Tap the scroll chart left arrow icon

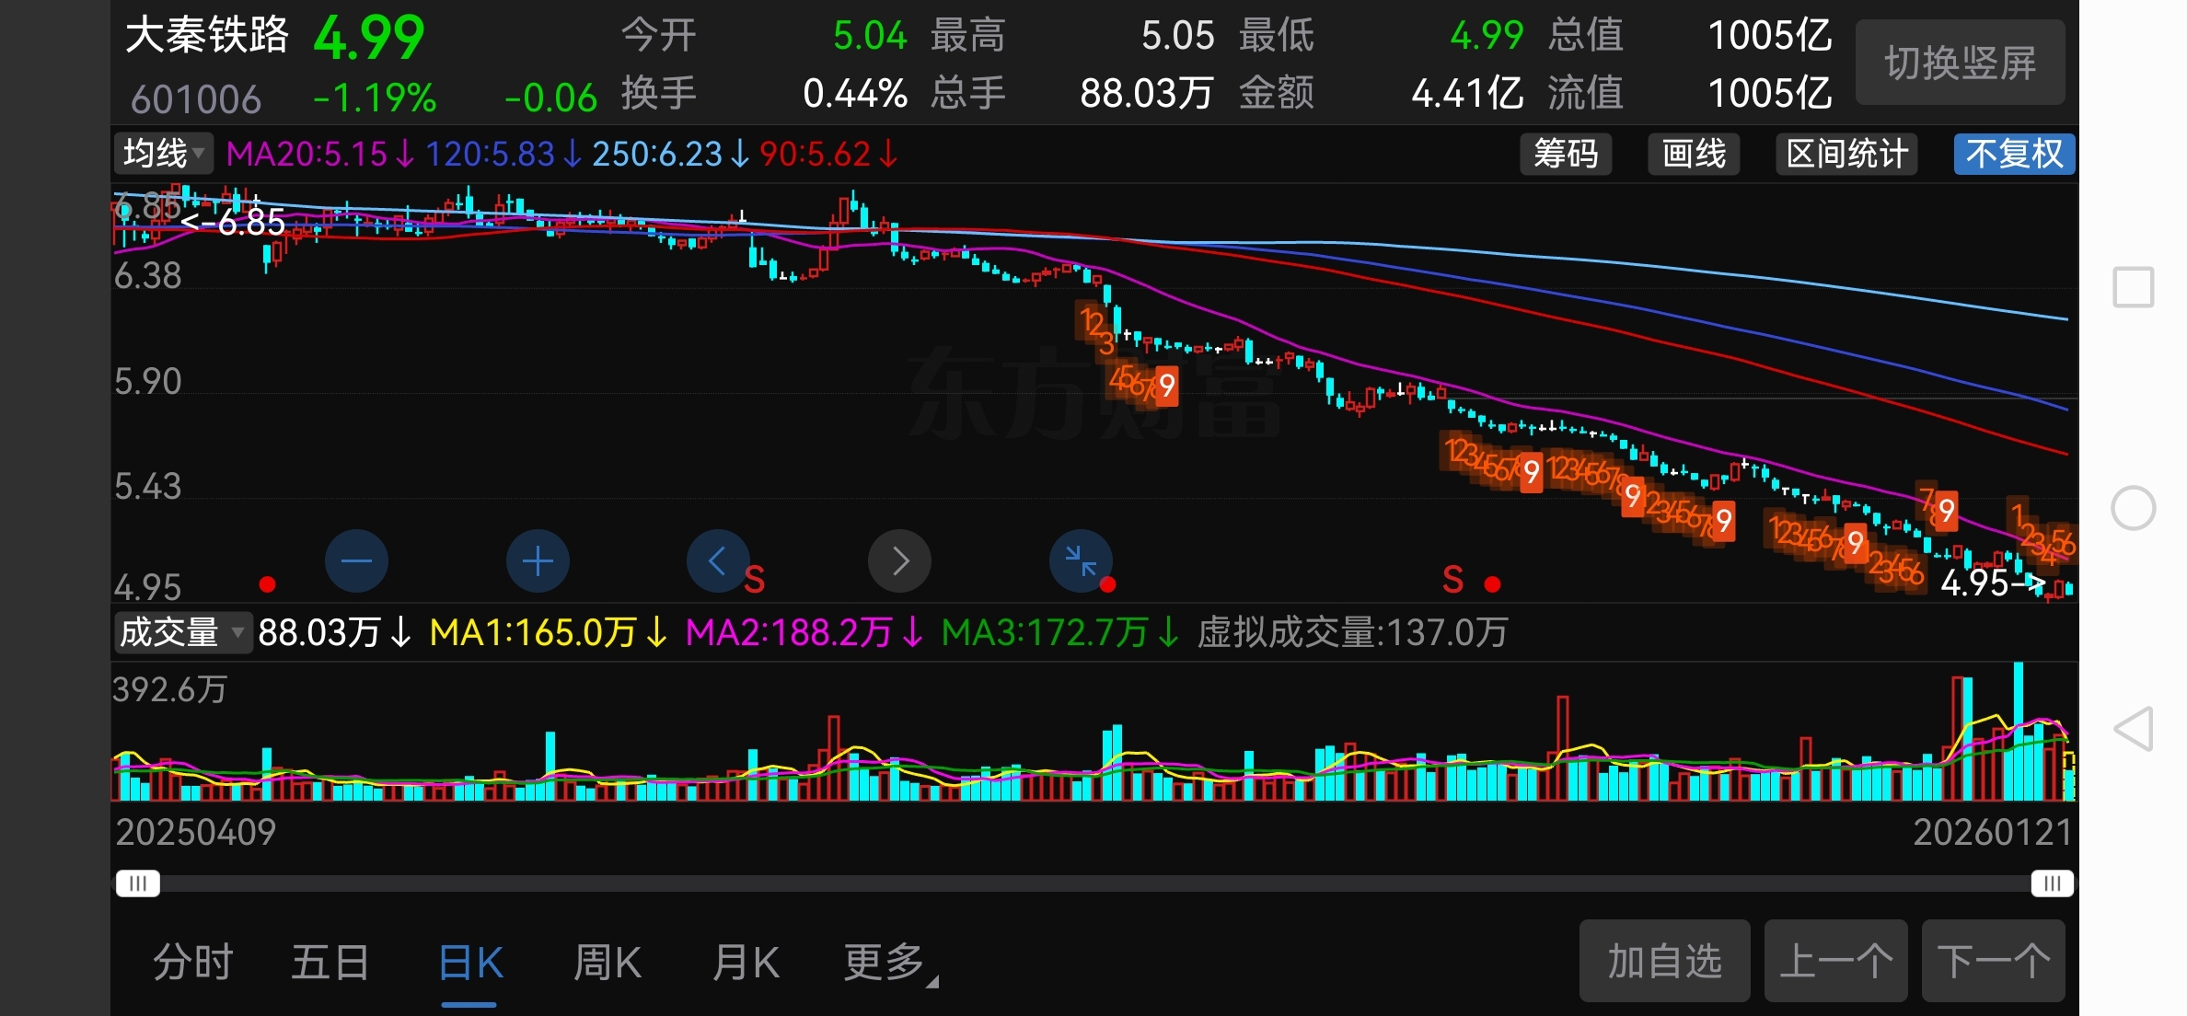pos(718,560)
